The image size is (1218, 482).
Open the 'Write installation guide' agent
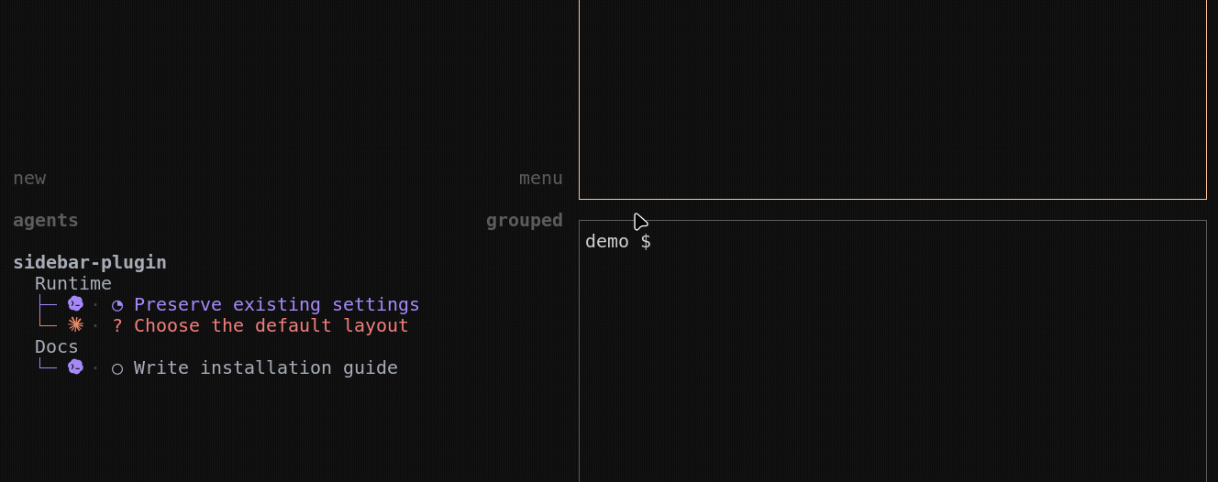pyautogui.click(x=266, y=367)
